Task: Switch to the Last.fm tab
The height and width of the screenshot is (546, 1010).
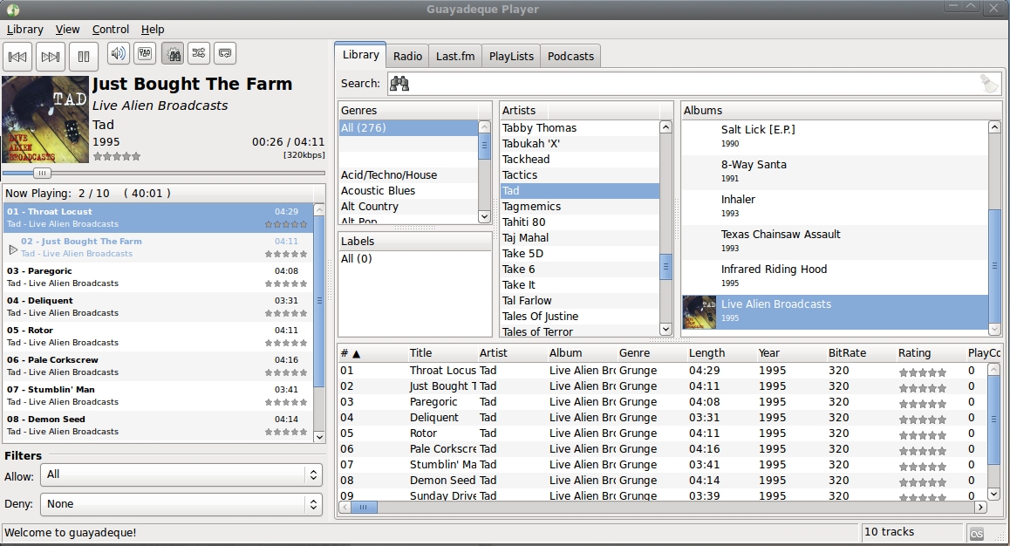Action: [455, 56]
